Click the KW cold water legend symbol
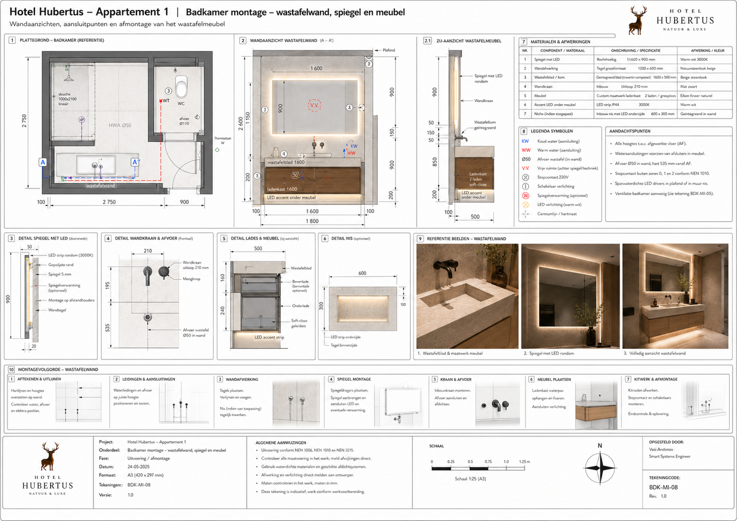 [x=525, y=141]
